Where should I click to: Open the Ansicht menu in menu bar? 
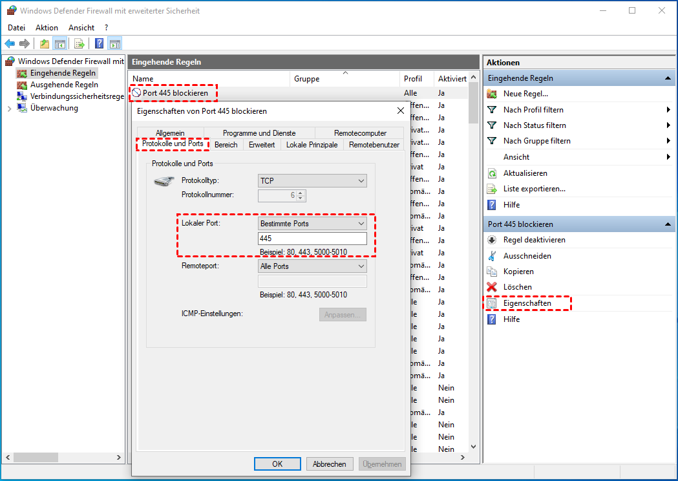pos(81,28)
